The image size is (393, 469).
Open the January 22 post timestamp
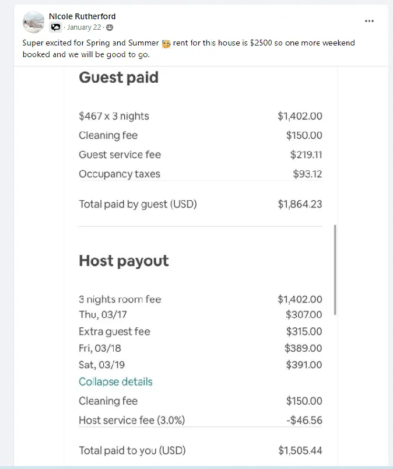pyautogui.click(x=84, y=27)
